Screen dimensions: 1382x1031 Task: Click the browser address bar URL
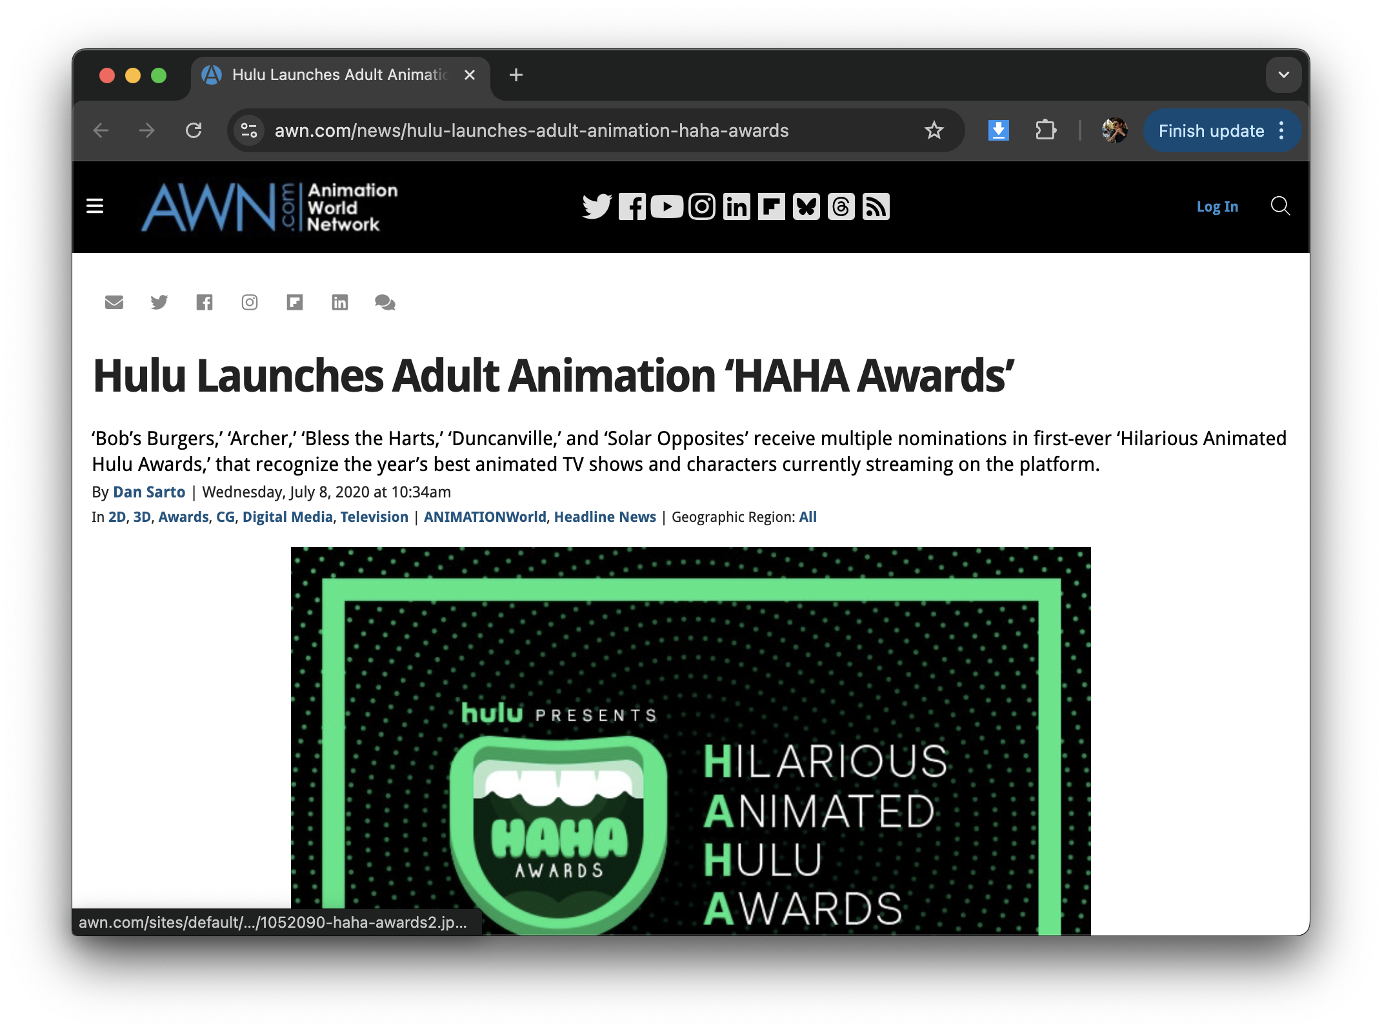coord(532,131)
